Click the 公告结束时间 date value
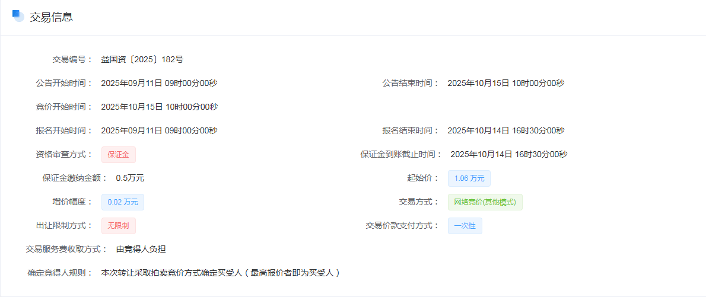This screenshot has width=706, height=297. click(x=505, y=83)
